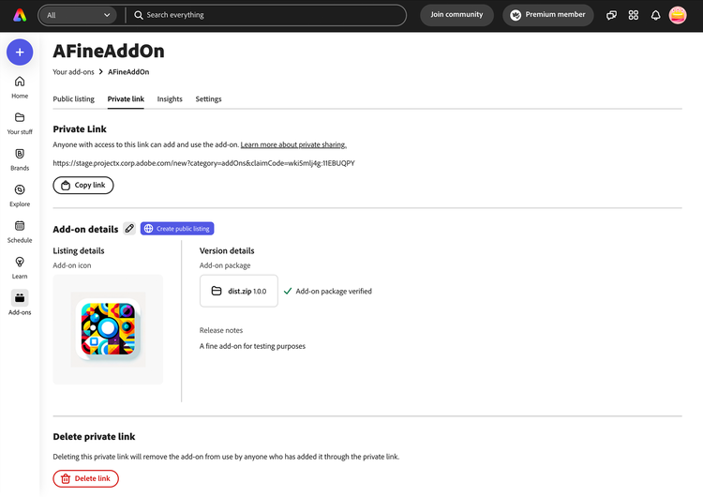Open the Schedule calendar icon
Image resolution: width=703 pixels, height=497 pixels.
coord(20,226)
